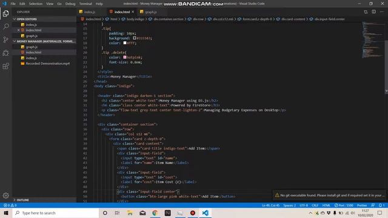Open Task View on the taskbar
Viewport: 388px width, 218px height.
point(117,213)
